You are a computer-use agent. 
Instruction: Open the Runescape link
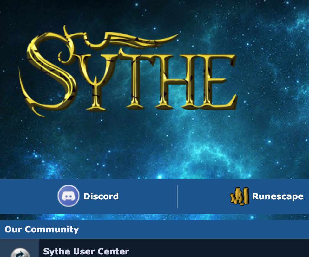coord(278,197)
